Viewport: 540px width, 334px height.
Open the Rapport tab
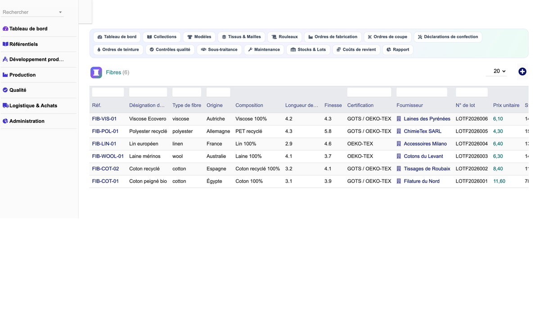[398, 49]
